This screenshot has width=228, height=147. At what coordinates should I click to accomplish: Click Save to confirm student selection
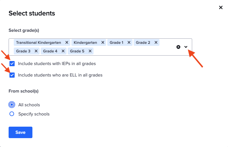(20, 132)
